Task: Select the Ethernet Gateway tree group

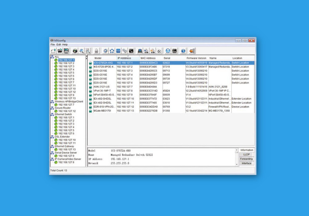Action: pyautogui.click(x=64, y=146)
